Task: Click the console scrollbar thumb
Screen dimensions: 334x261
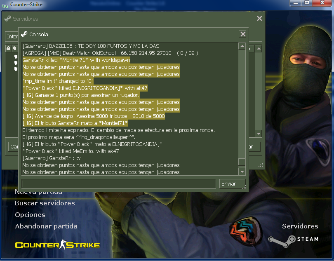Action: click(x=242, y=162)
